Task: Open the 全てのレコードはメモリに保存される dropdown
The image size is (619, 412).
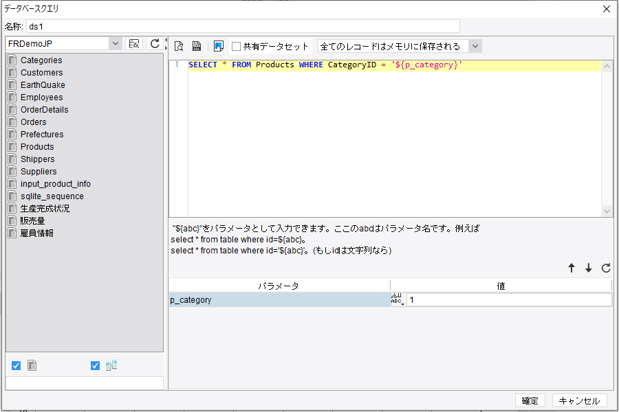Action: pyautogui.click(x=475, y=46)
